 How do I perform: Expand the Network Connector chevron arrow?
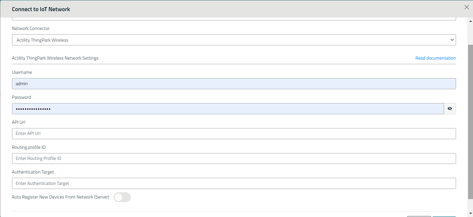452,40
